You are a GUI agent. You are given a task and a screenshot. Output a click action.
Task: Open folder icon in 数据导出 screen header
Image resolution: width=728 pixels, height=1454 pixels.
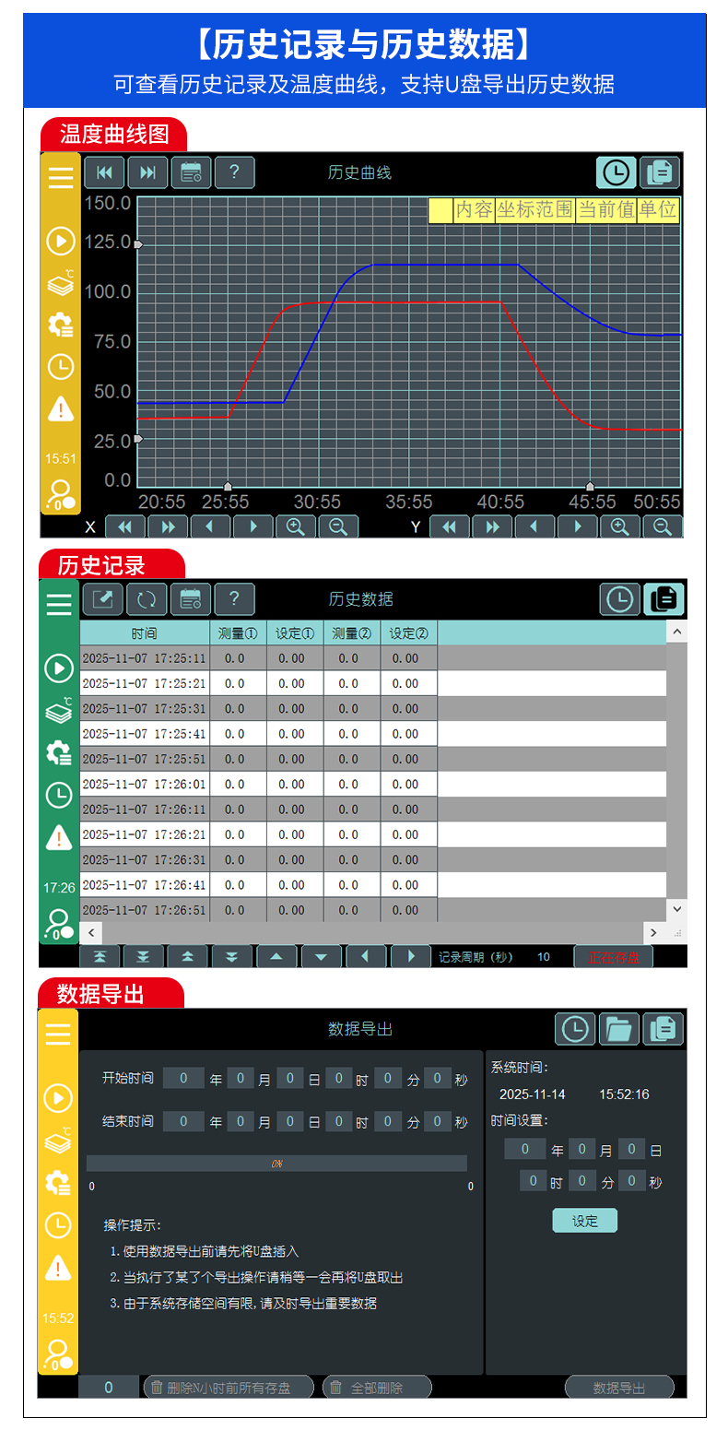(618, 1029)
